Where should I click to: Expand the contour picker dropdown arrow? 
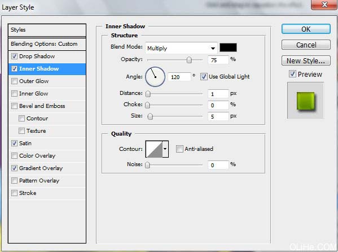point(165,149)
